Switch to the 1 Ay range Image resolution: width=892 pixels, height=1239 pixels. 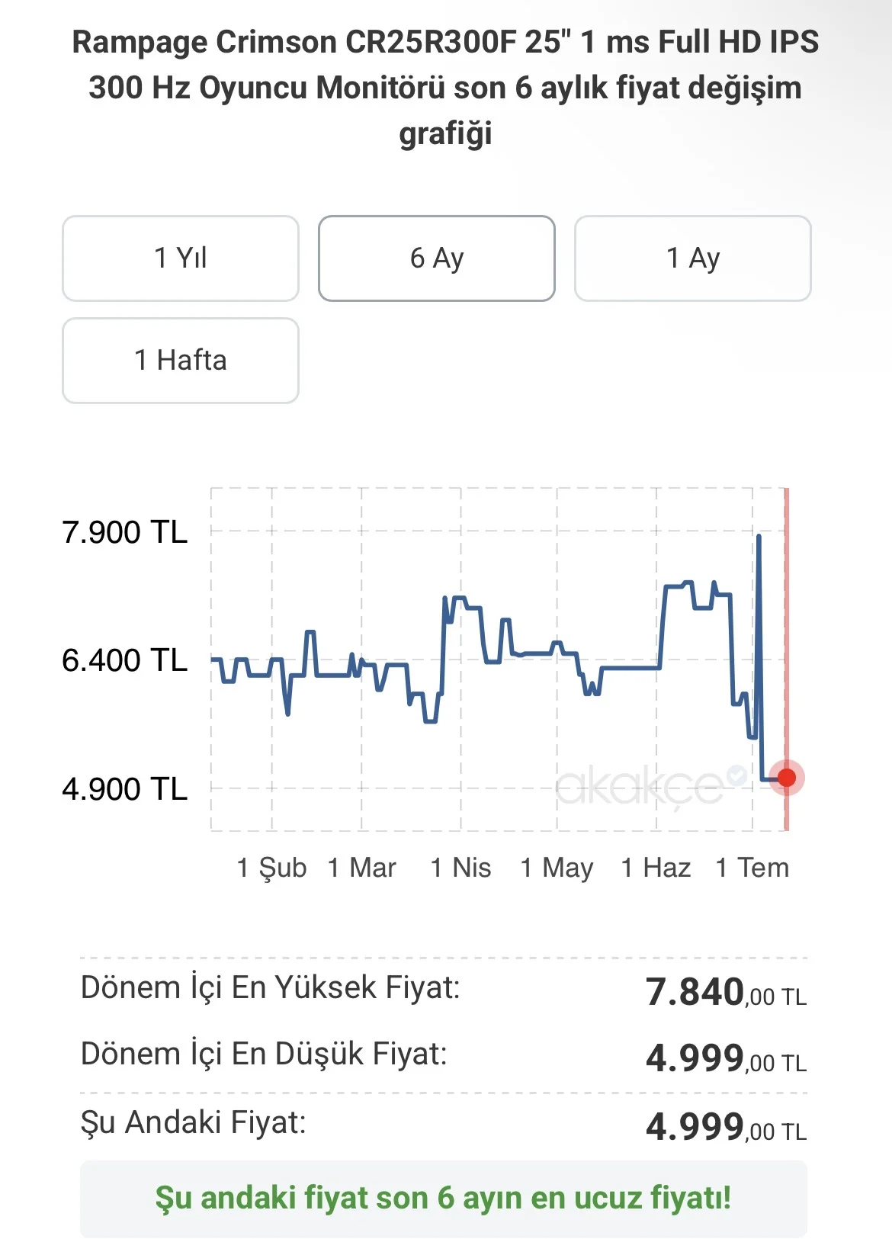[x=693, y=258]
